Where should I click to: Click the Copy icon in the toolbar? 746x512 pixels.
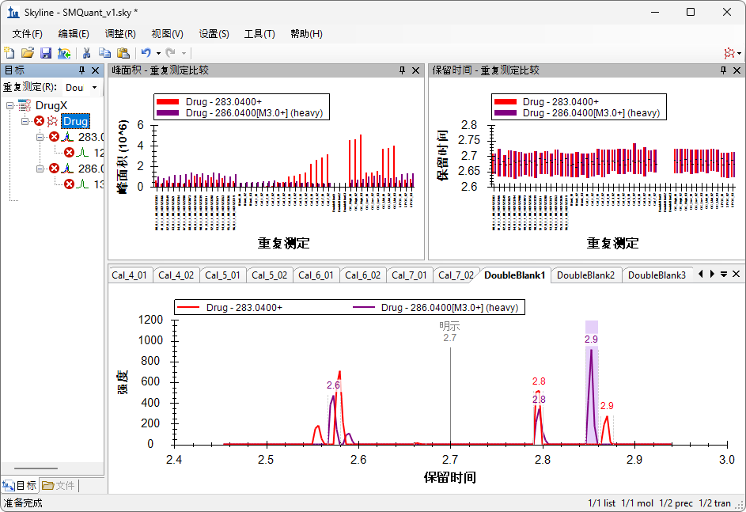pos(104,53)
